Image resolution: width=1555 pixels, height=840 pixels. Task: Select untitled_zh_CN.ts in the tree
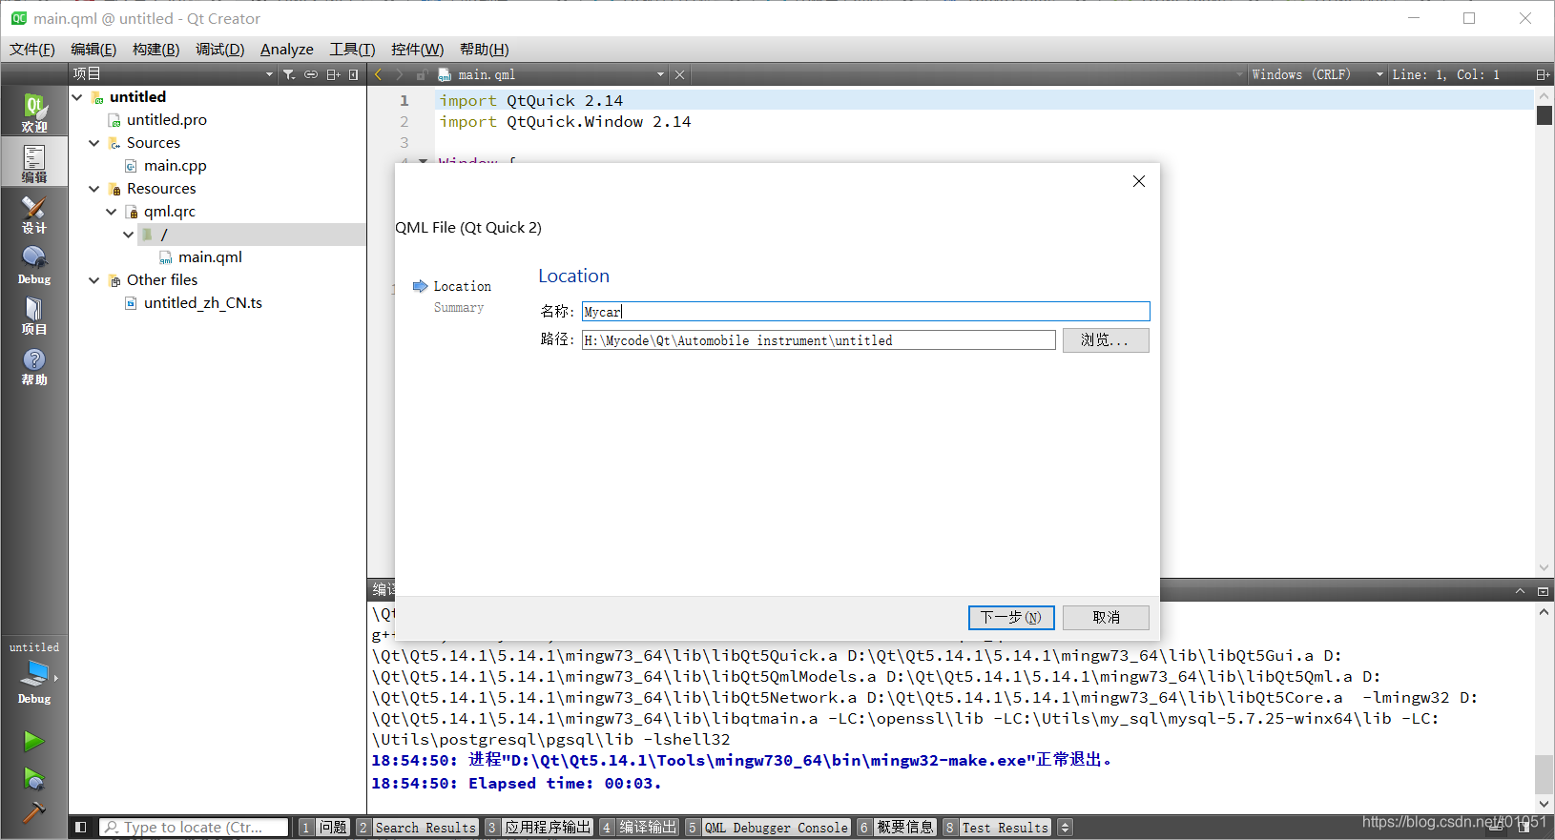pyautogui.click(x=203, y=303)
